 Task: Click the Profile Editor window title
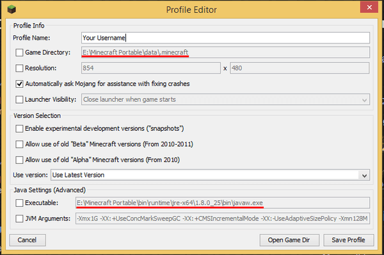[x=191, y=10]
